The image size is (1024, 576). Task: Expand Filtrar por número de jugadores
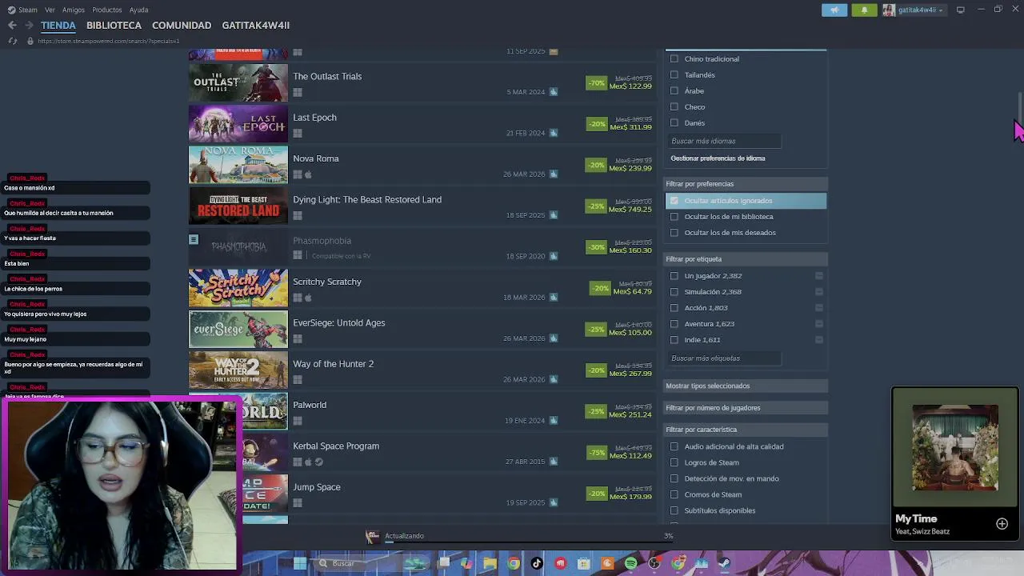pyautogui.click(x=746, y=408)
